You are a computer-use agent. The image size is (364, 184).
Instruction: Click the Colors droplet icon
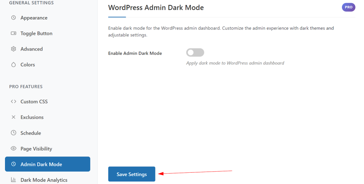(14, 65)
